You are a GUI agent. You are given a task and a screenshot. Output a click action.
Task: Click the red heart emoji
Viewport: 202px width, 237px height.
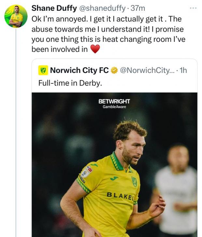95,49
